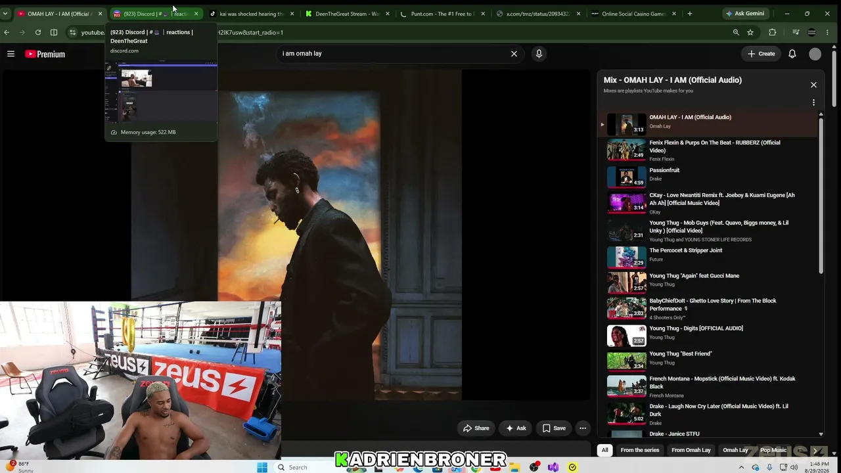Open YouTube notifications bell

(792, 54)
